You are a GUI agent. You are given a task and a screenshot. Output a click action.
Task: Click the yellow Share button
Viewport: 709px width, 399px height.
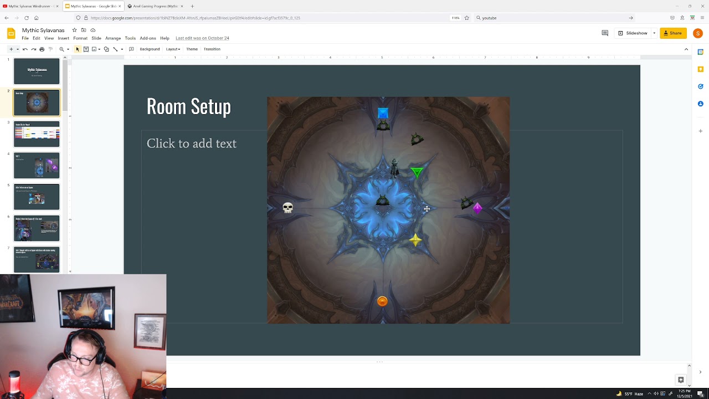[673, 33]
